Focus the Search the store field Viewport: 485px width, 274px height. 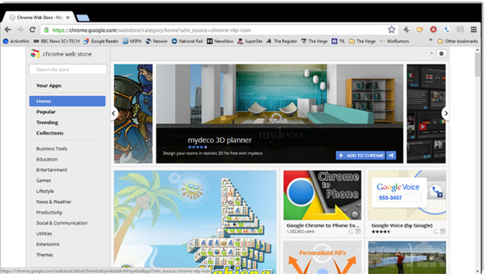68,69
